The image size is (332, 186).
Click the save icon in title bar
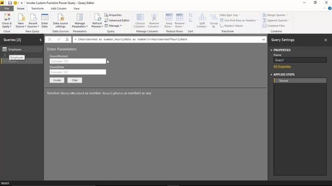click(x=10, y=3)
